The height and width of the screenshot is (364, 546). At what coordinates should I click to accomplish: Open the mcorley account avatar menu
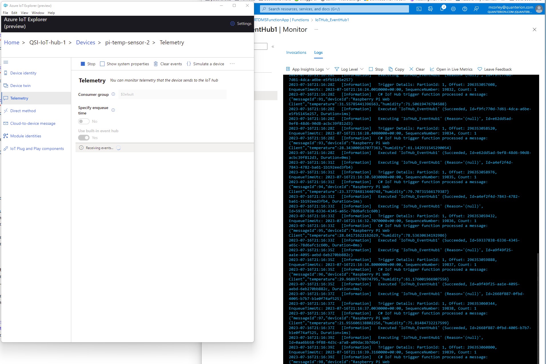pyautogui.click(x=539, y=9)
